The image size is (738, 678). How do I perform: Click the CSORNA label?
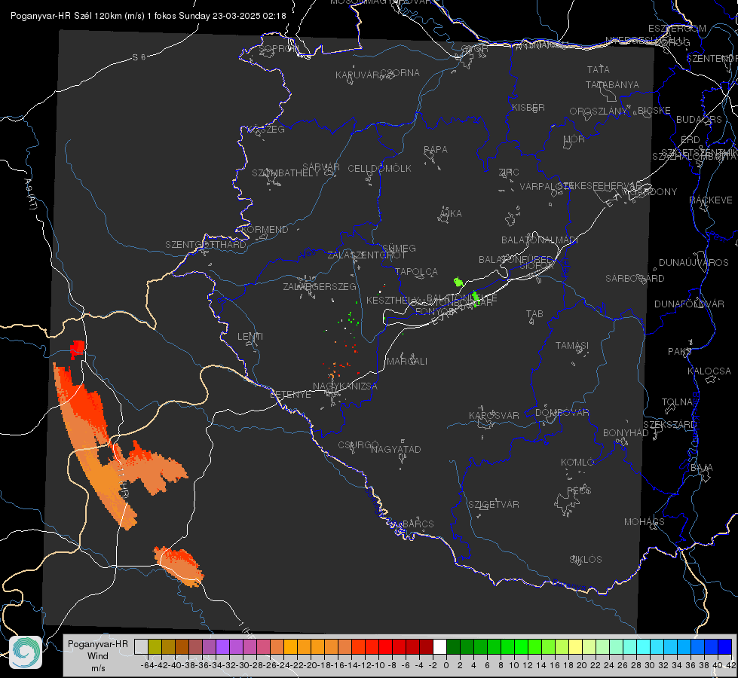point(400,73)
